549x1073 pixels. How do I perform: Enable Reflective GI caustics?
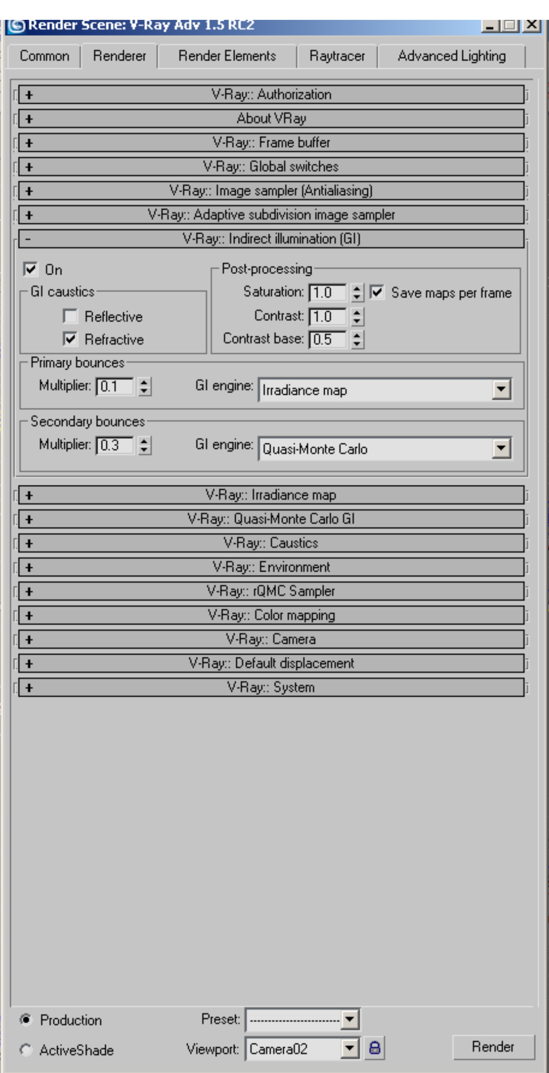[70, 316]
